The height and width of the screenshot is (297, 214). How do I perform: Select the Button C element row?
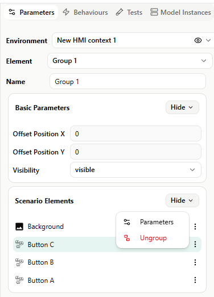point(107,244)
